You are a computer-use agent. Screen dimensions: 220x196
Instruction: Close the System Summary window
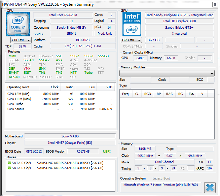tap(215, 5)
